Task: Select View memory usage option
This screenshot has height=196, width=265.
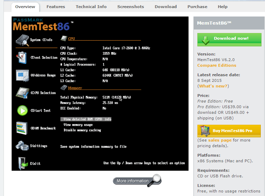Action: pyautogui.click(x=78, y=125)
